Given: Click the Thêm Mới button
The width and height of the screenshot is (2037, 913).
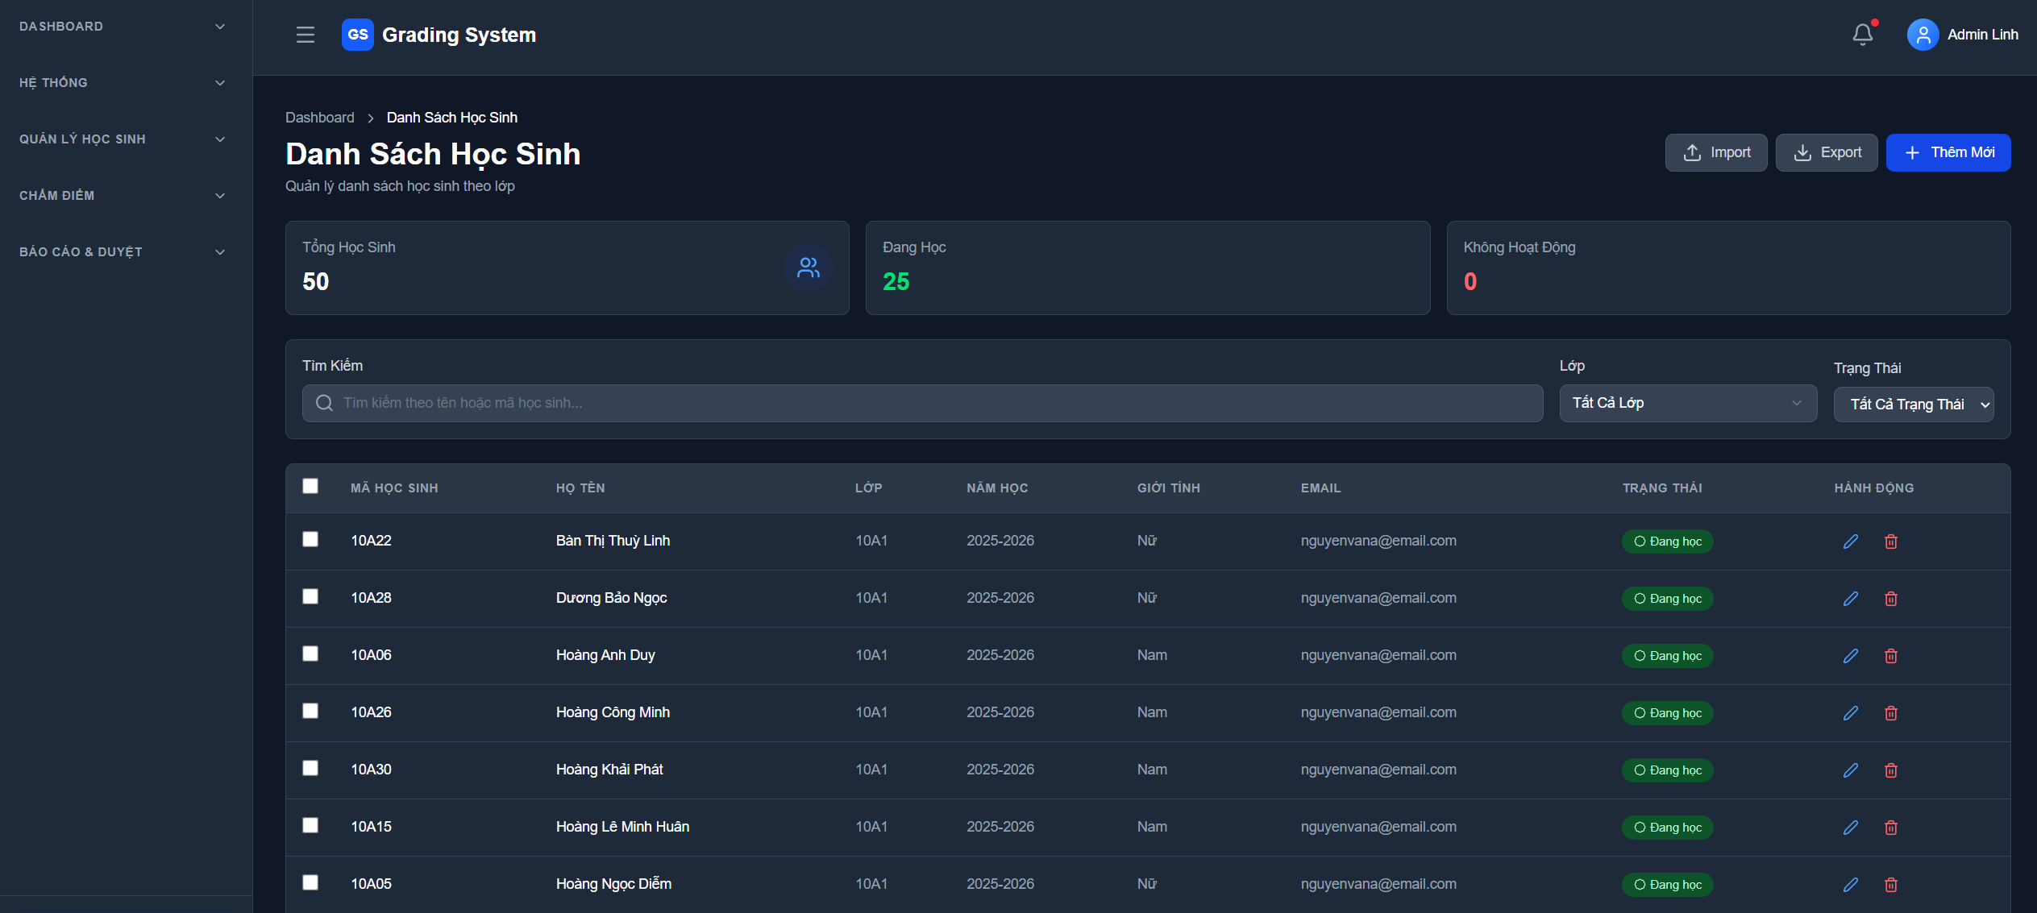Looking at the screenshot, I should [x=1948, y=152].
